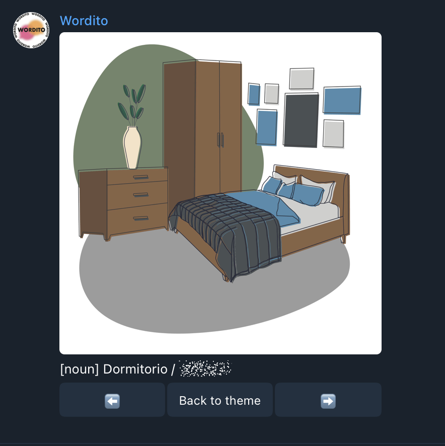Click the right arrow emoji button
Image resolution: width=445 pixels, height=446 pixels.
328,400
